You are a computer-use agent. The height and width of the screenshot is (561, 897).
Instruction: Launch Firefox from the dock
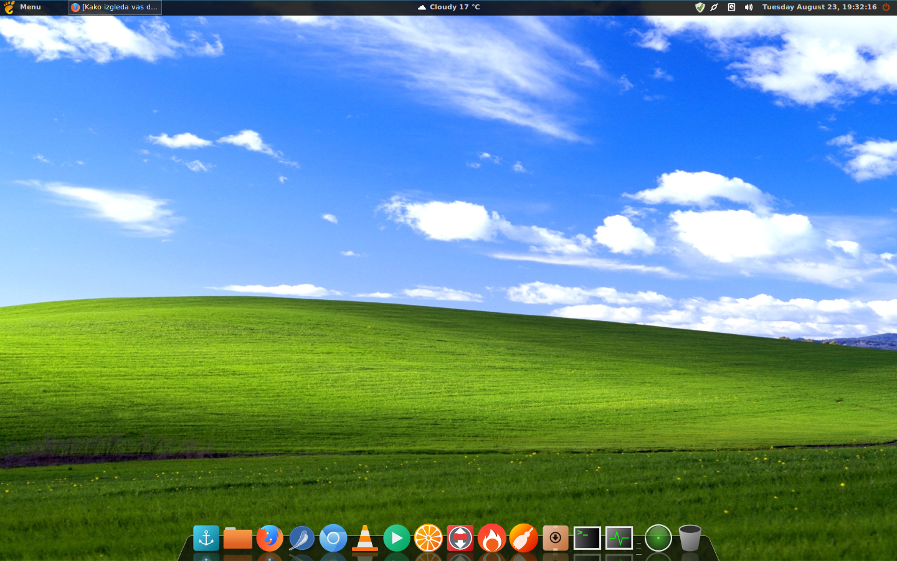click(x=270, y=539)
